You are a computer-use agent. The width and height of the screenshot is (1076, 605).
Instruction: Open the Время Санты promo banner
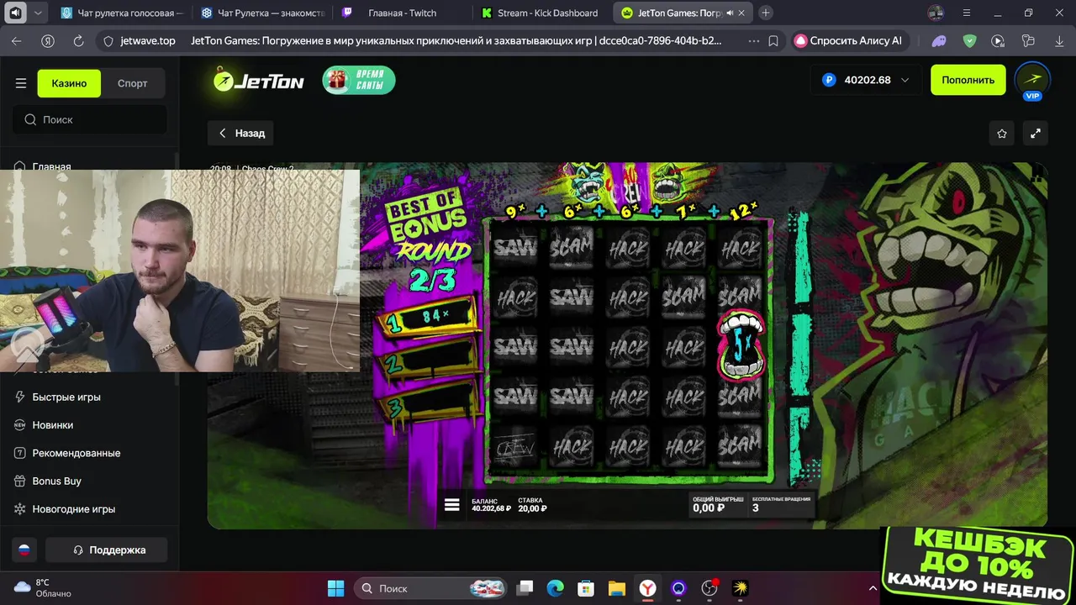click(x=359, y=81)
